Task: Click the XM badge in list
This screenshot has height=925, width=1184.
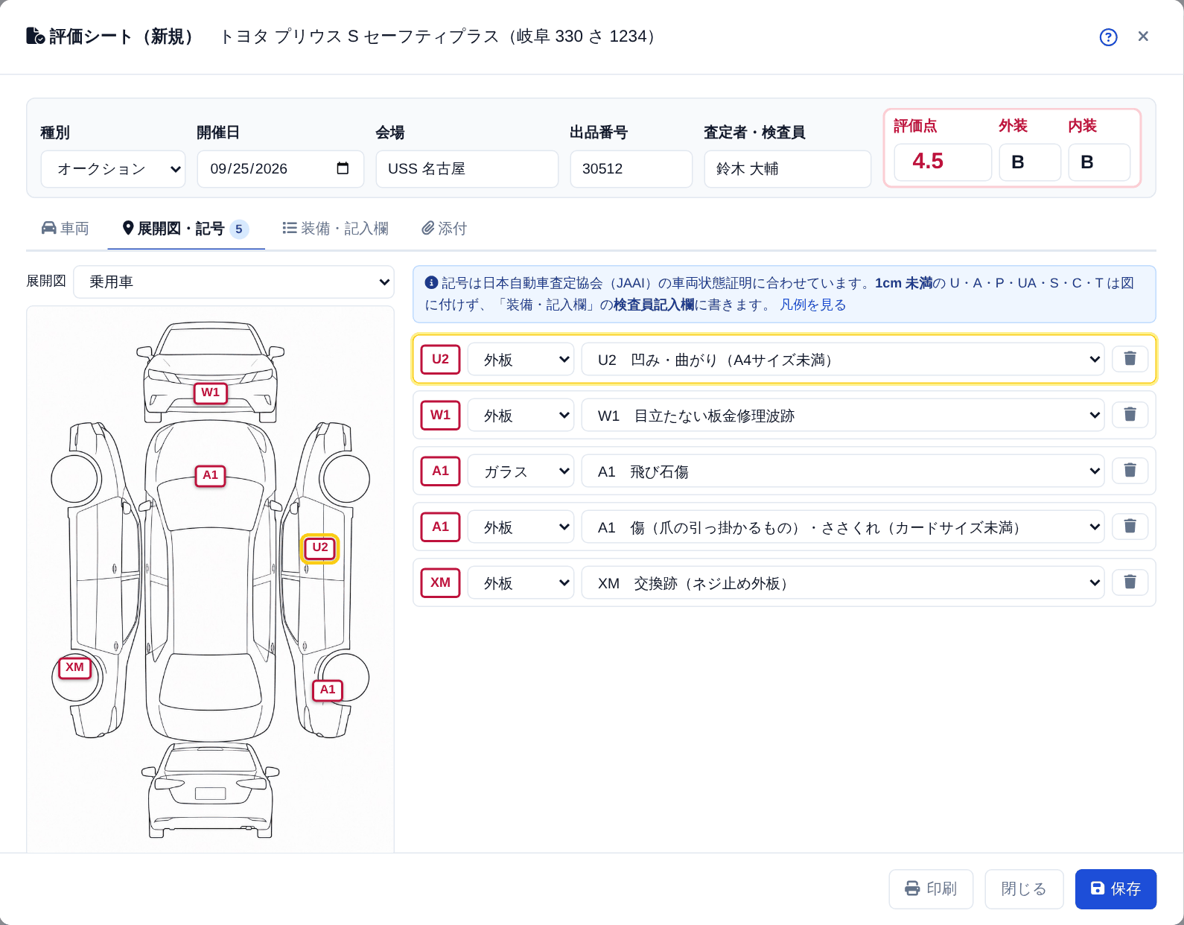Action: (441, 582)
